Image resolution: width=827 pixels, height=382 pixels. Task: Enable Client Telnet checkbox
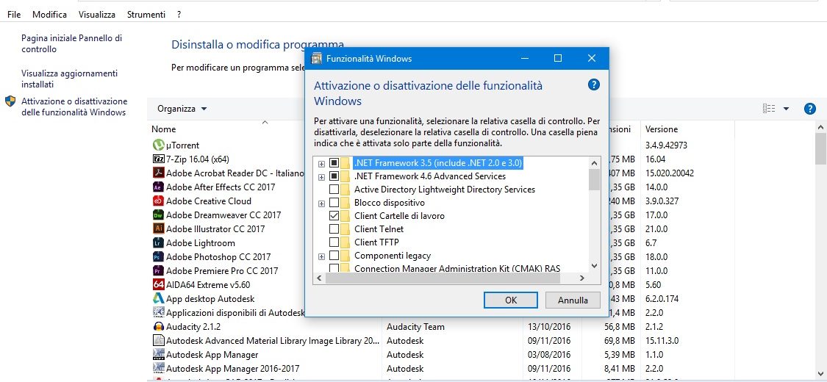334,229
